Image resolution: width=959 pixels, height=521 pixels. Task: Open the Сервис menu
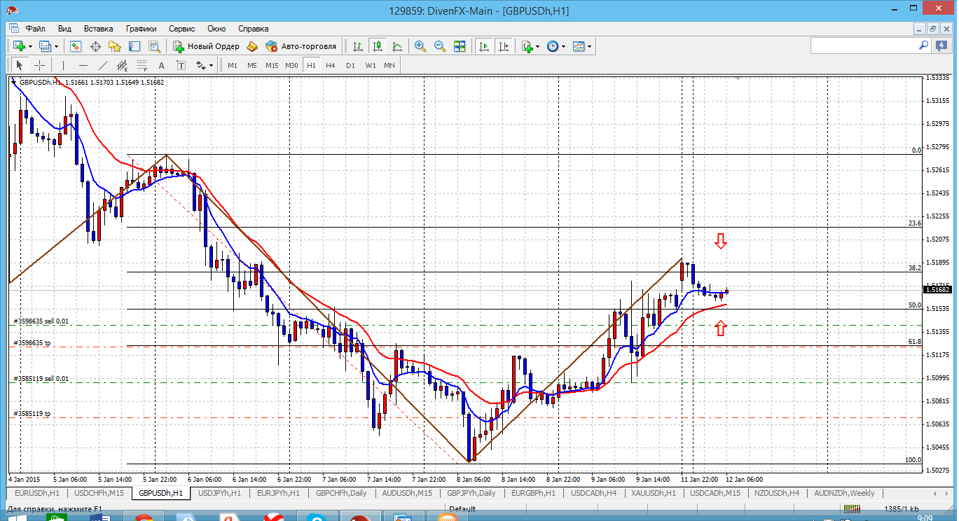pyautogui.click(x=182, y=29)
